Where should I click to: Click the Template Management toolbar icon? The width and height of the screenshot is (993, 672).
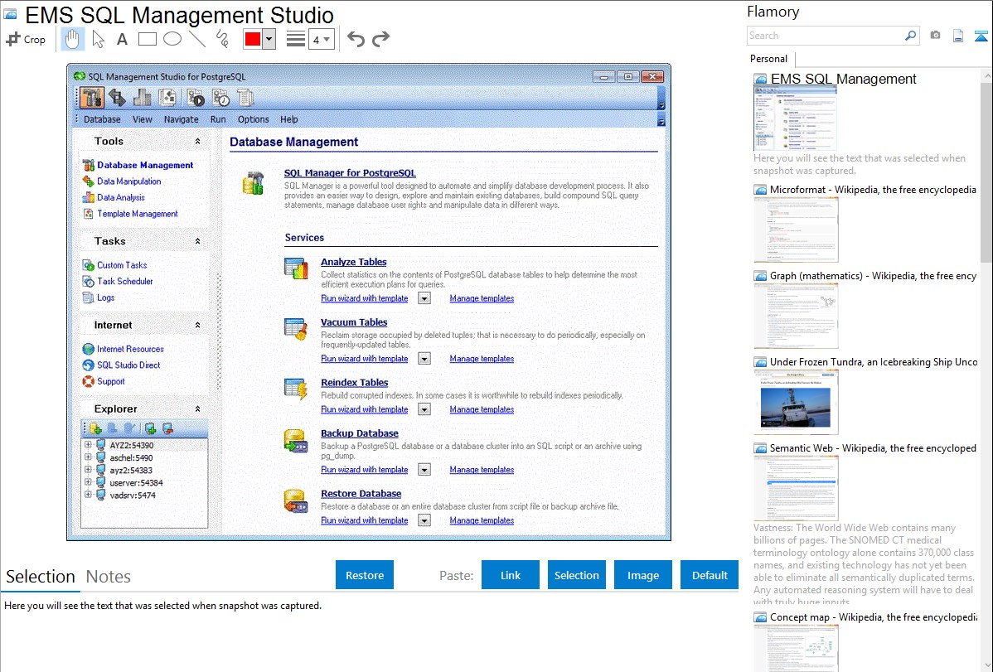point(167,98)
